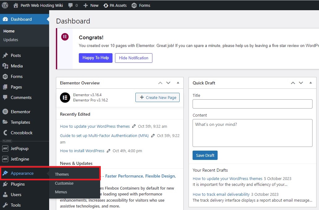Select Home under Dashboard menu
Image resolution: width=319 pixels, height=210 pixels.
pos(9,31)
